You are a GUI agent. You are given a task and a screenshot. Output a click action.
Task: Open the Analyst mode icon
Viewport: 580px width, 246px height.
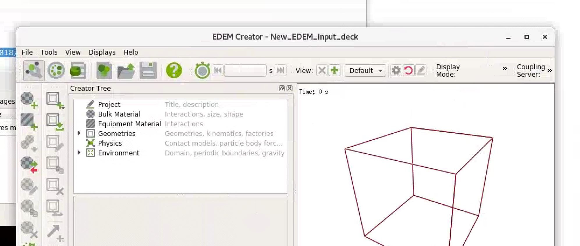coord(78,70)
